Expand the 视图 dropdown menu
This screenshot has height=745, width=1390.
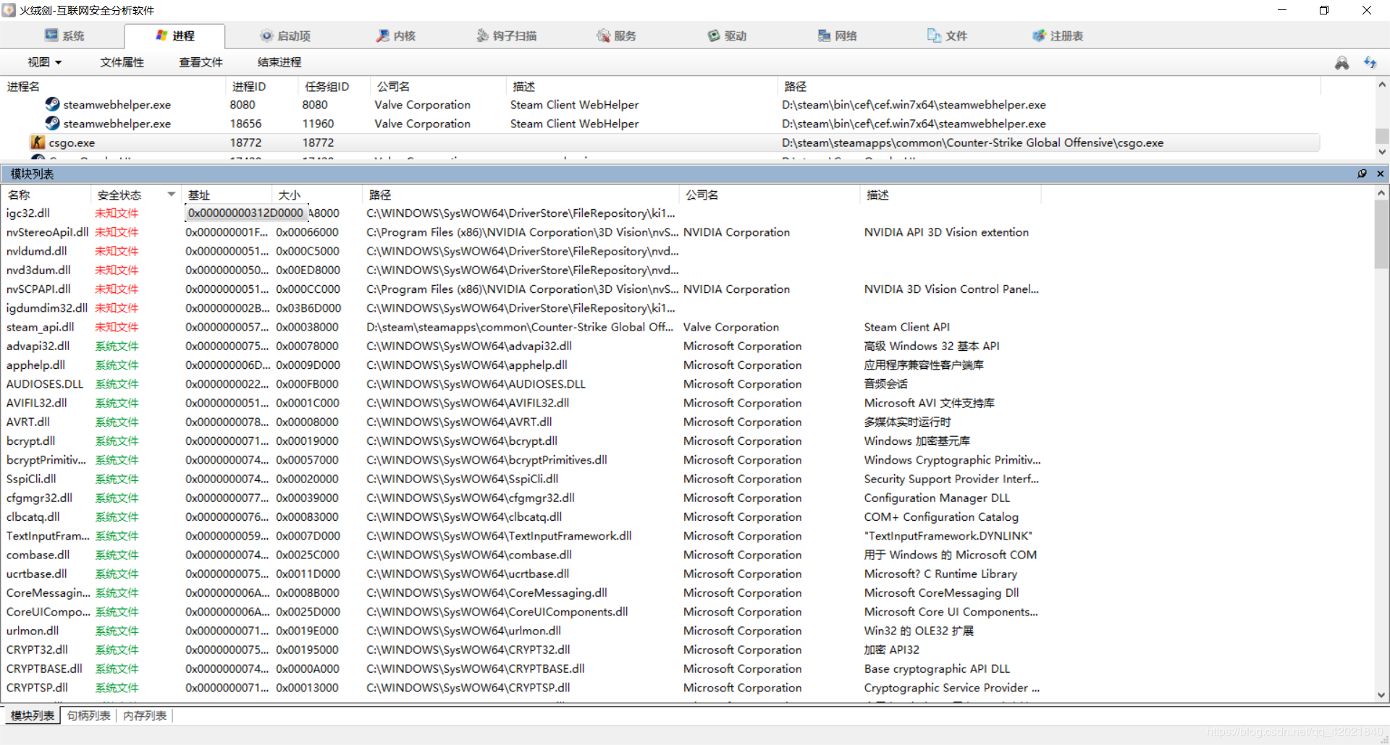click(45, 62)
